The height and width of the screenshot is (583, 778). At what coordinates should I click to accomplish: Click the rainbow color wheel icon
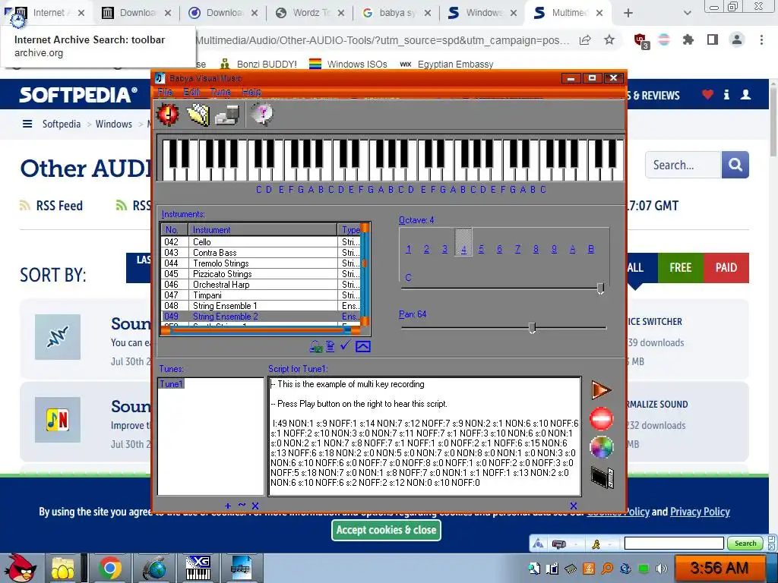[x=601, y=447]
